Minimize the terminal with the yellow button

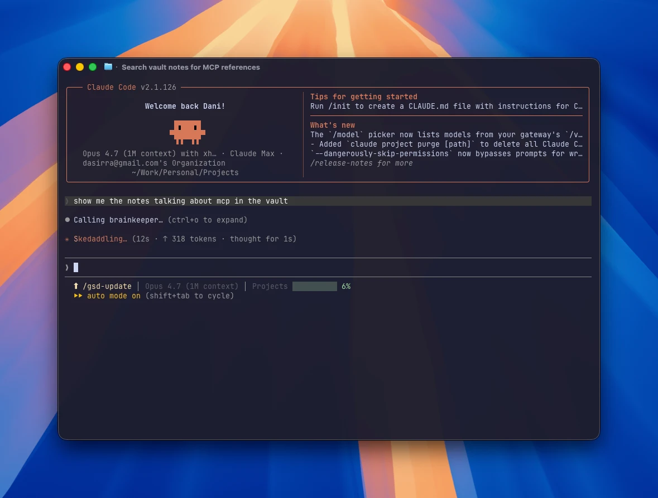(80, 67)
